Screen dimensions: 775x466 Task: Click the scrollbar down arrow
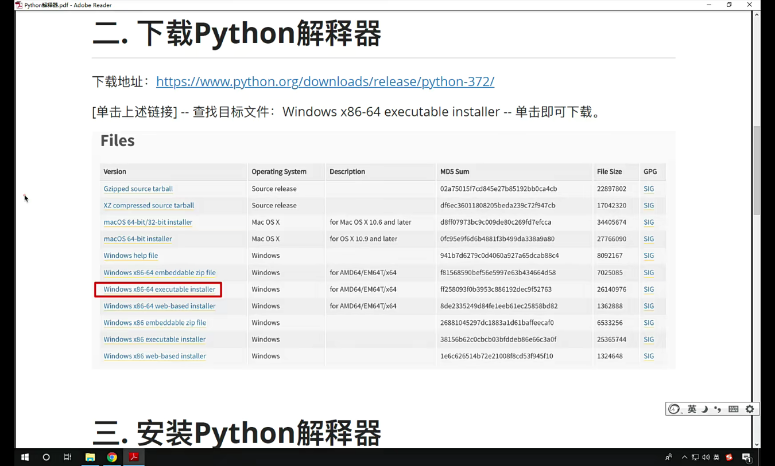click(757, 444)
